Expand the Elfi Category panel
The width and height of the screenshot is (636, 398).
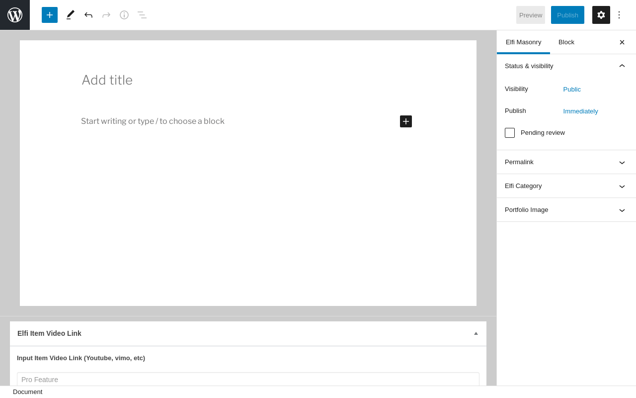[566, 186]
